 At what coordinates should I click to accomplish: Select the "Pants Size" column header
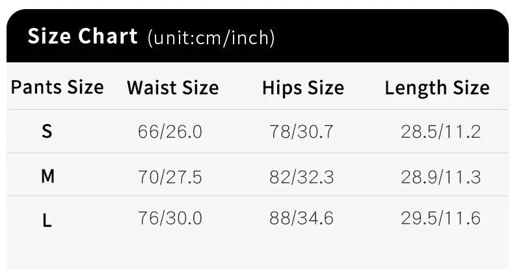pos(57,87)
